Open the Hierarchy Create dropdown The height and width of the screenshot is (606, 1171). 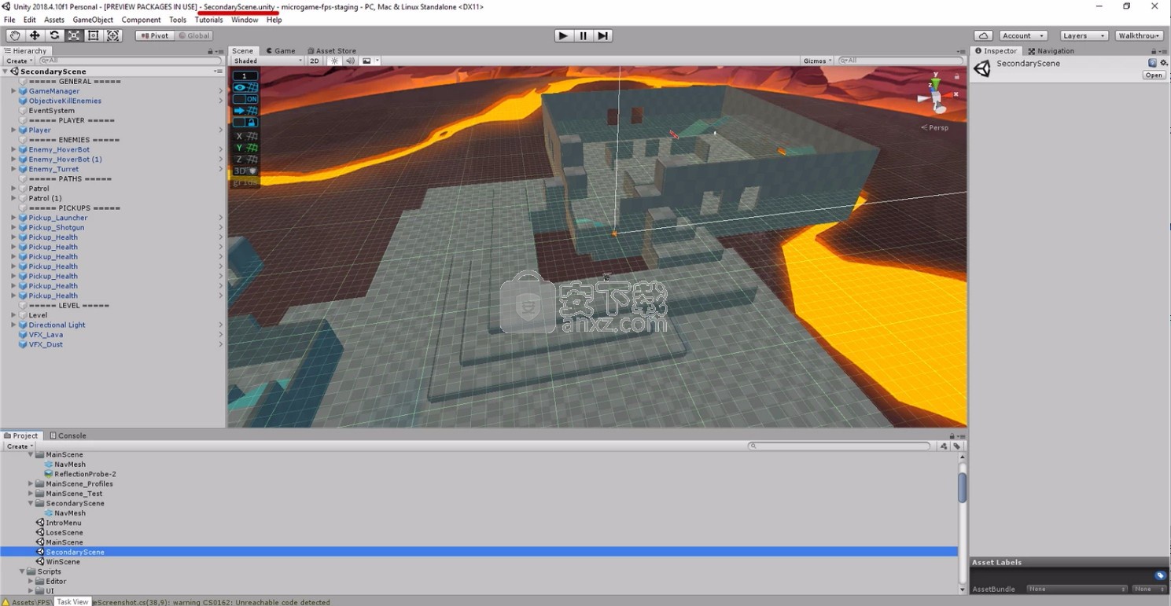[19, 61]
